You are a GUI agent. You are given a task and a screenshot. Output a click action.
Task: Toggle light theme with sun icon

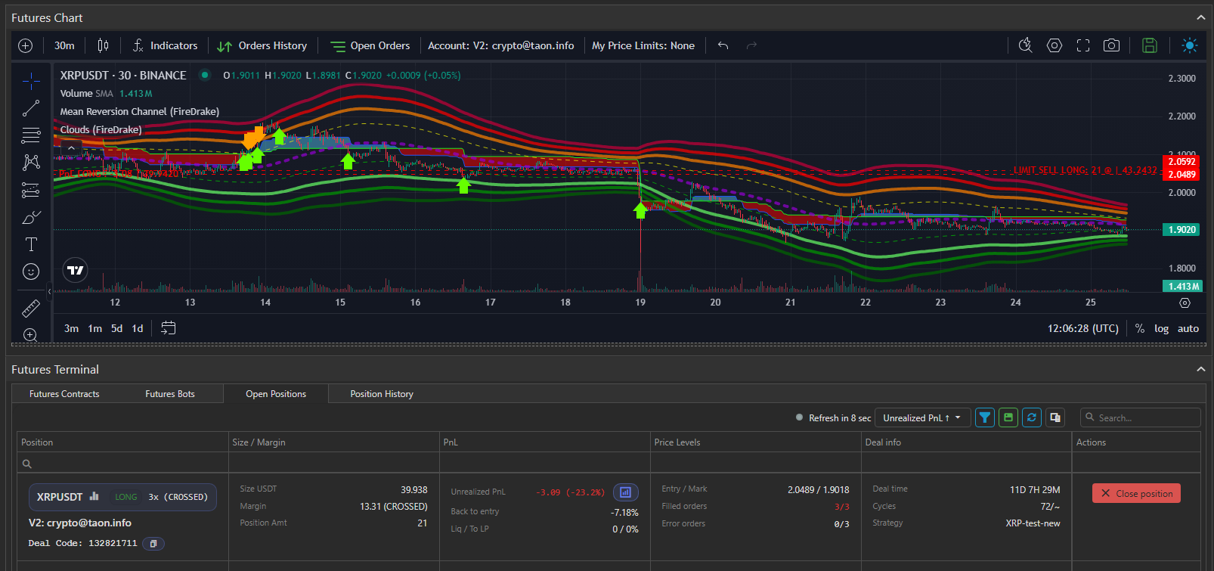[1189, 45]
